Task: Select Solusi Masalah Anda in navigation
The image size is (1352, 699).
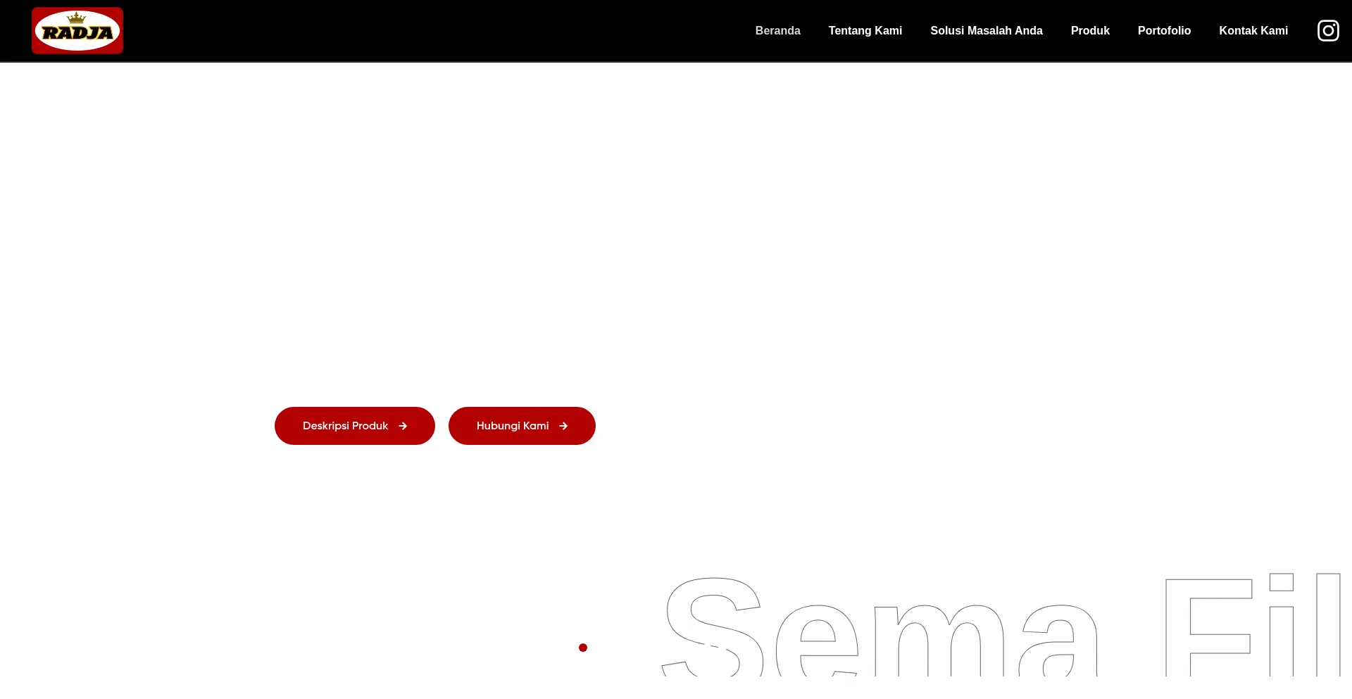Action: [986, 31]
